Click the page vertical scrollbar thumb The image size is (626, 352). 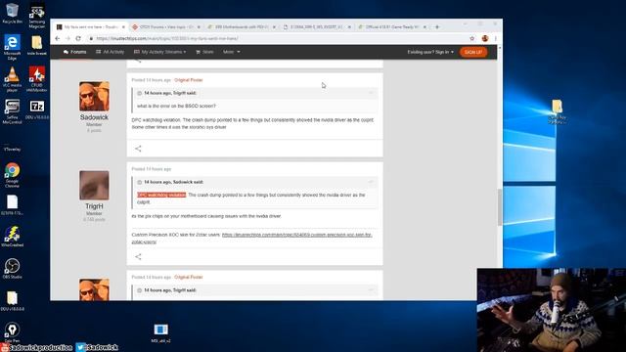500,207
